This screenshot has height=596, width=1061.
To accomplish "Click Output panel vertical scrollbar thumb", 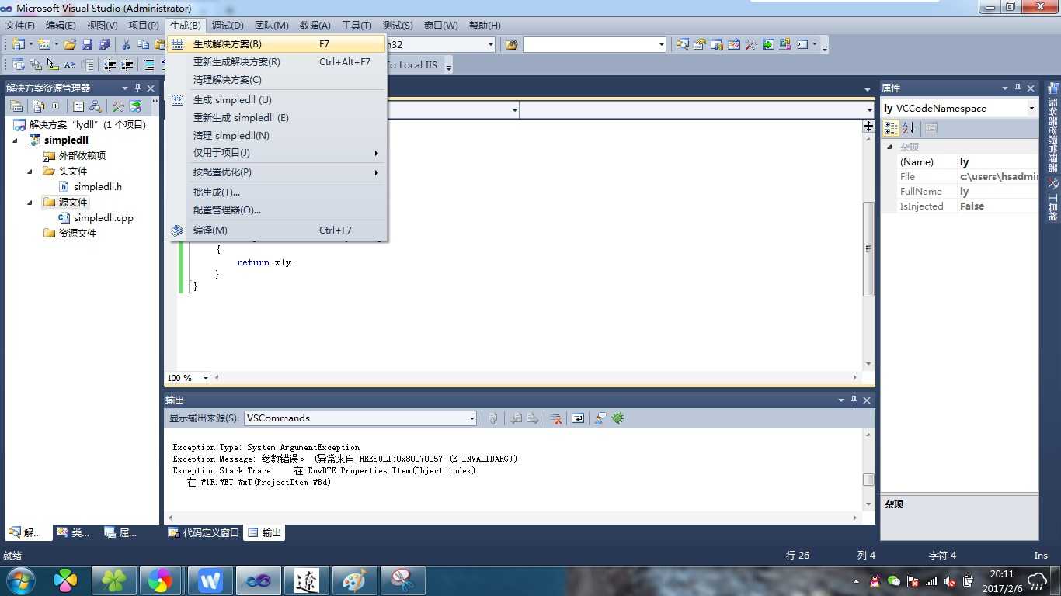I will click(868, 480).
